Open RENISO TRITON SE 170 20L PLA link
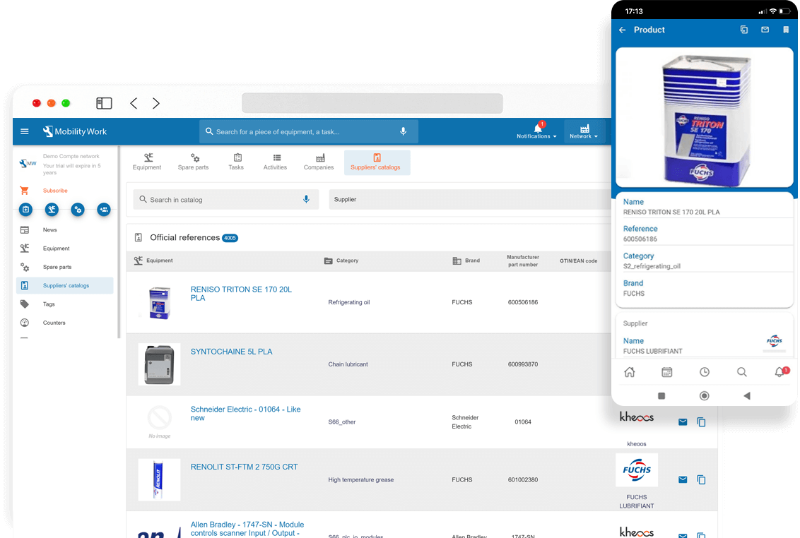The height and width of the screenshot is (538, 800). [241, 294]
